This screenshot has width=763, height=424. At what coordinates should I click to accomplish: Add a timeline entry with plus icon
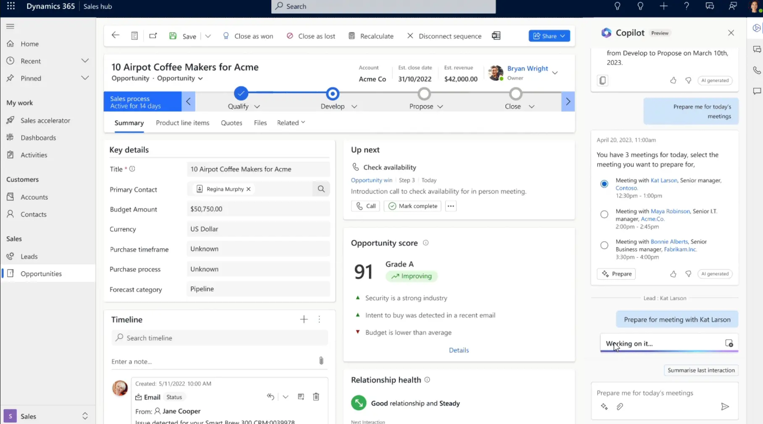coord(304,320)
